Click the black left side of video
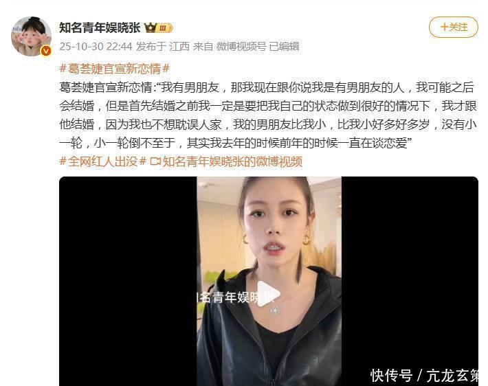488x386 pixels. click(128, 281)
